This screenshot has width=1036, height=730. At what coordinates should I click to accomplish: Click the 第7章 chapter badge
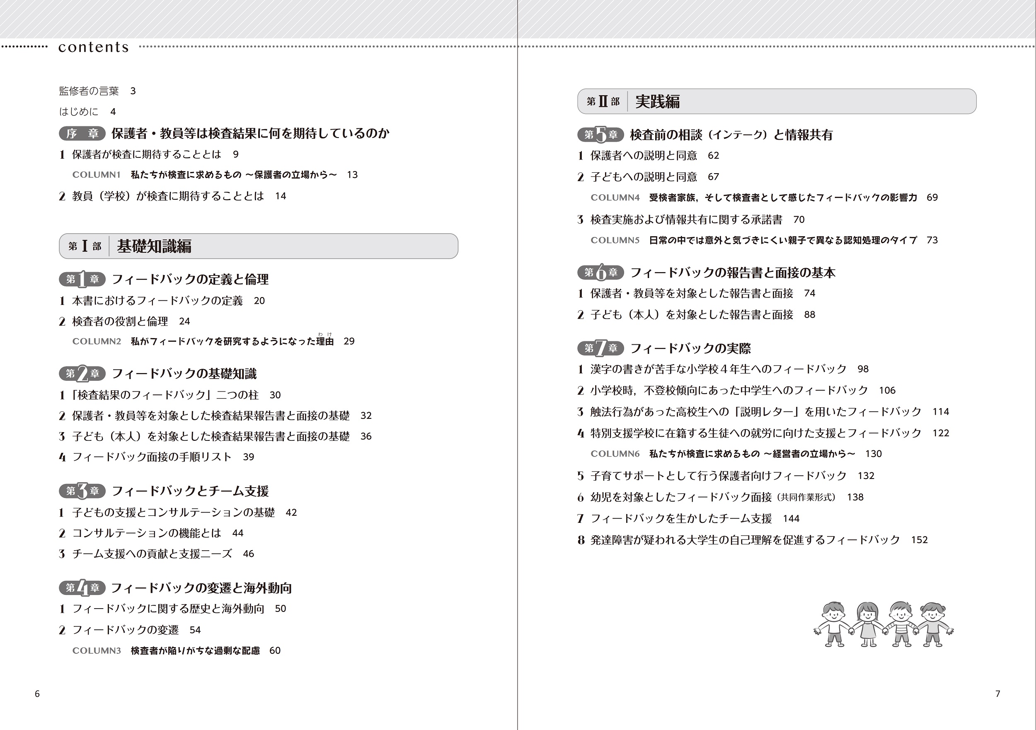coord(600,349)
